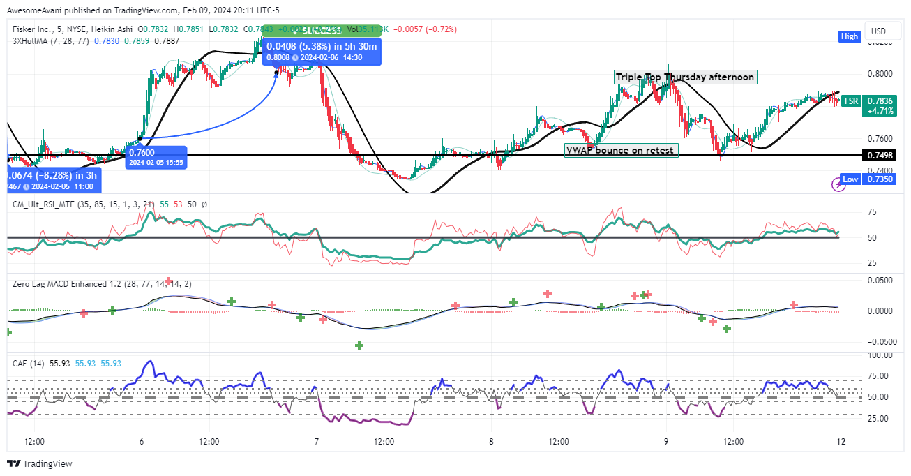The height and width of the screenshot is (476, 911).
Task: Click the blue High price label
Action: (850, 36)
